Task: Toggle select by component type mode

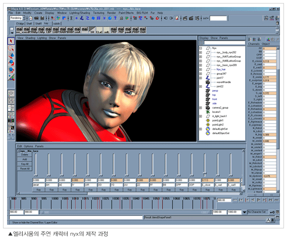Action: pyautogui.click(x=64, y=18)
